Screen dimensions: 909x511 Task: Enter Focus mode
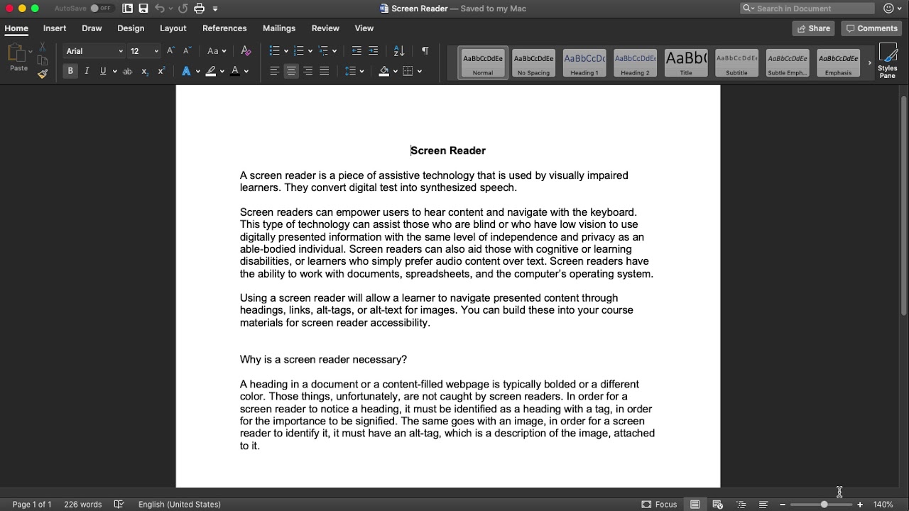point(659,505)
